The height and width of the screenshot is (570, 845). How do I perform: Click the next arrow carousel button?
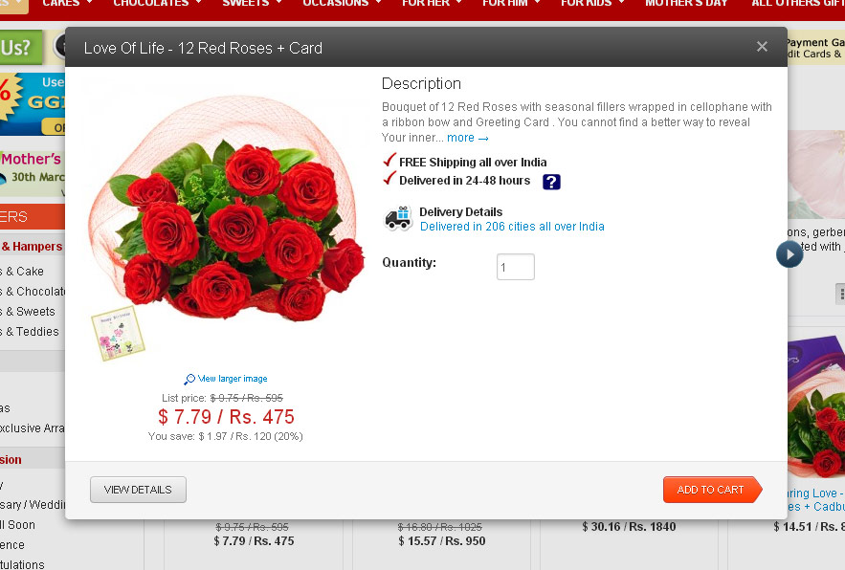(789, 254)
